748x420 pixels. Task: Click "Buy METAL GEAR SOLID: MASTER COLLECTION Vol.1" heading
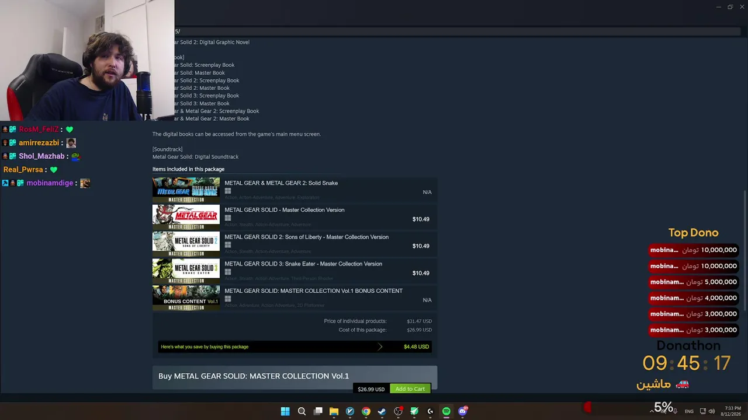coord(254,376)
